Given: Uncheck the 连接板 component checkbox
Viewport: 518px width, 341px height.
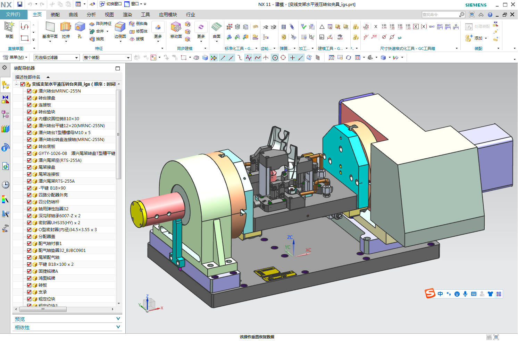Looking at the screenshot, I should click(x=29, y=105).
